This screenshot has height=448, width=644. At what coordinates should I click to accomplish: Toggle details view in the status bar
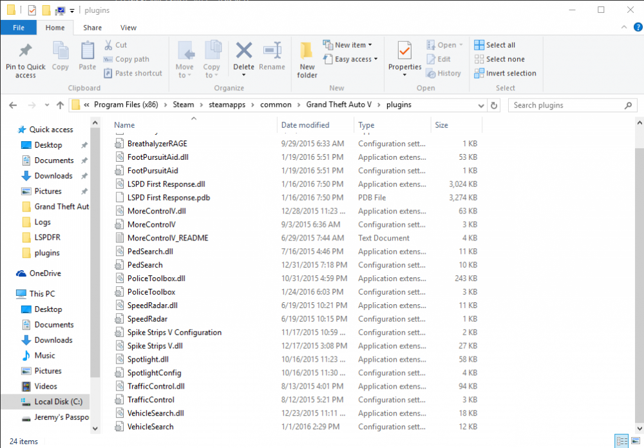click(621, 441)
